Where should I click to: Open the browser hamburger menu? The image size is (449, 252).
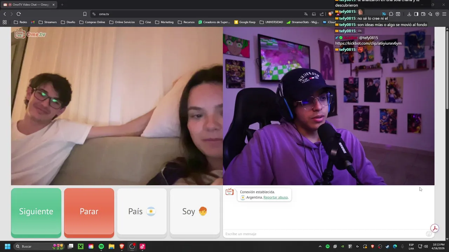coord(444,14)
